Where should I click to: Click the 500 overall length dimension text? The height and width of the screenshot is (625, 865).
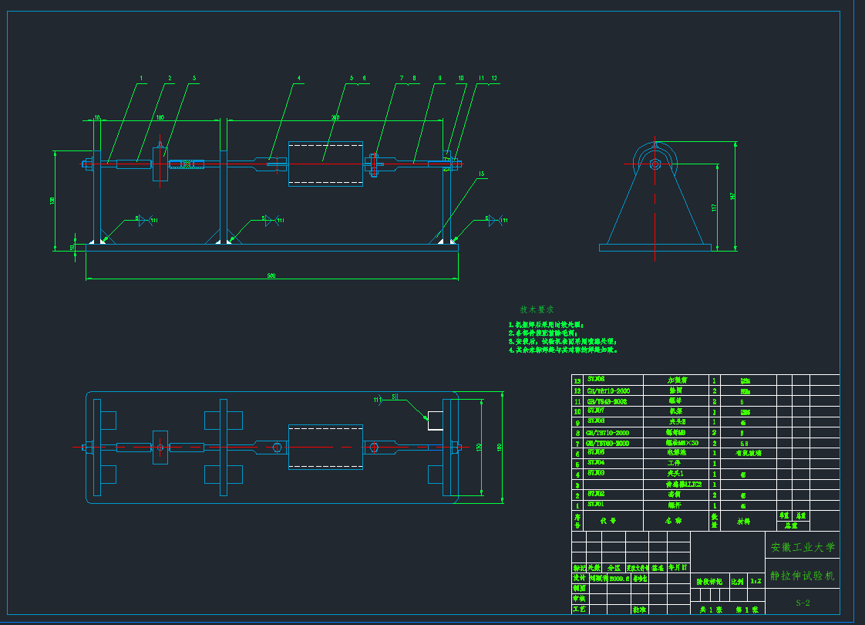271,275
